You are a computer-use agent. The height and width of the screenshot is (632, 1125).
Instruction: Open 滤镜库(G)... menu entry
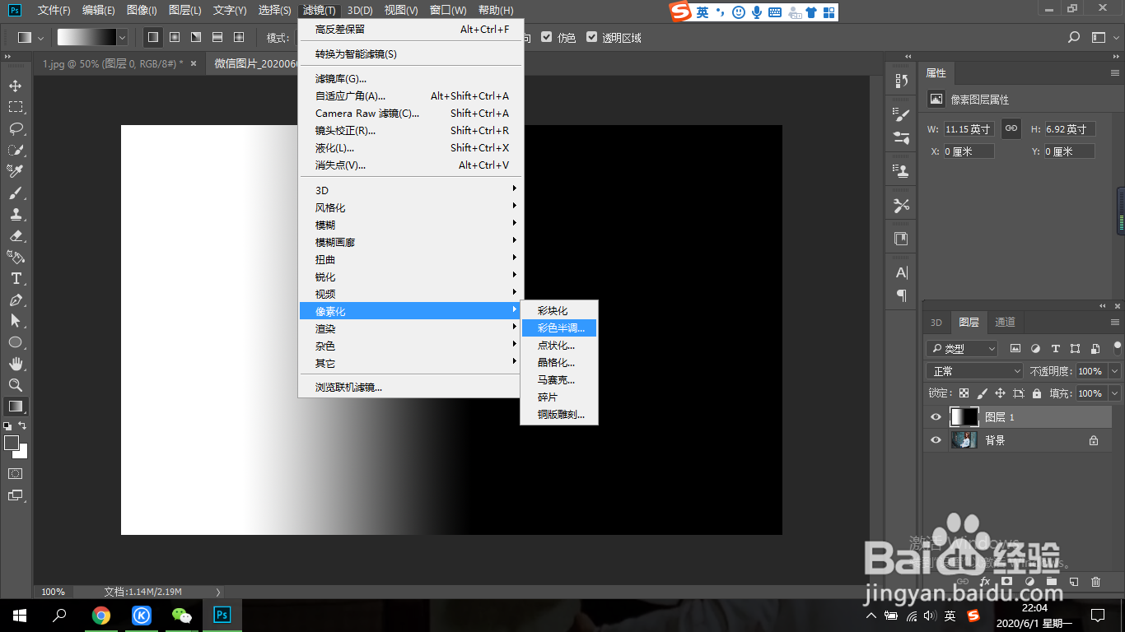[x=410, y=78]
